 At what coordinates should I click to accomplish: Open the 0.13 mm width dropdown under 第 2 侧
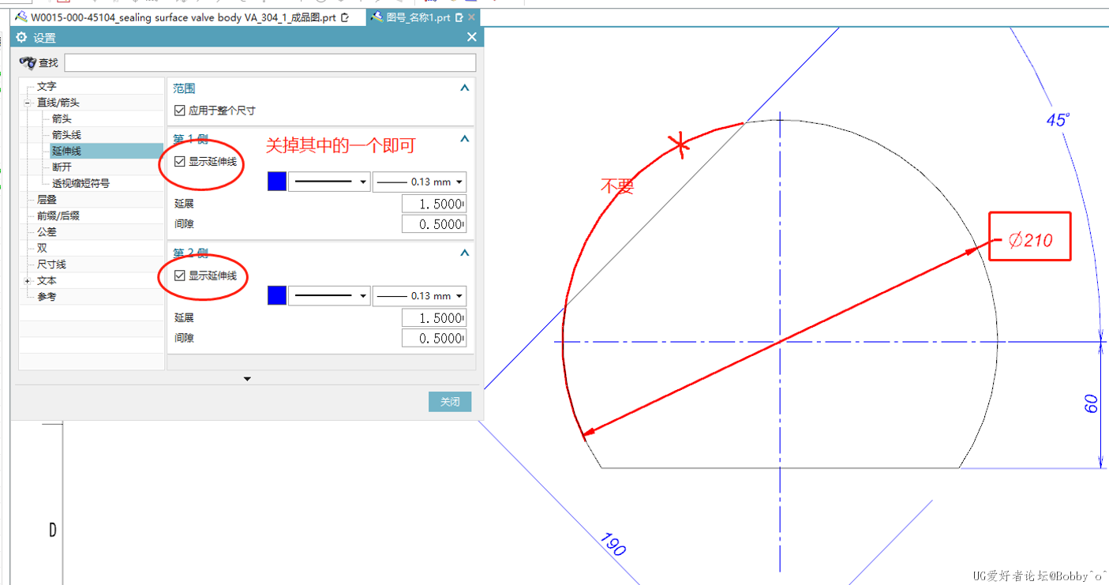point(419,295)
